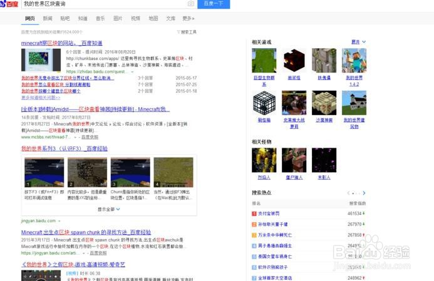Click step 2 image of F3 tutorial
434x281 pixels.
pos(88,172)
